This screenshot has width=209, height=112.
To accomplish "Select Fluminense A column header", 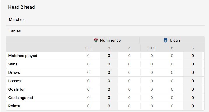I will [129, 48].
